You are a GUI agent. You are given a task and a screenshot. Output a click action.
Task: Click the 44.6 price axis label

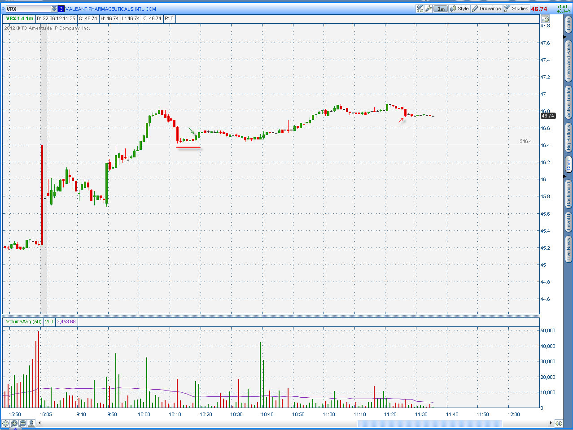545,299
